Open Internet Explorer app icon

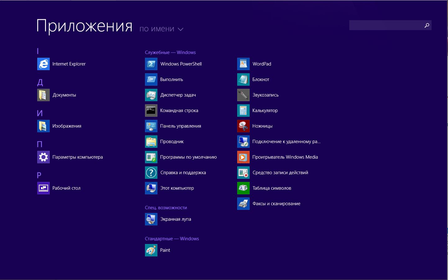[x=43, y=64]
